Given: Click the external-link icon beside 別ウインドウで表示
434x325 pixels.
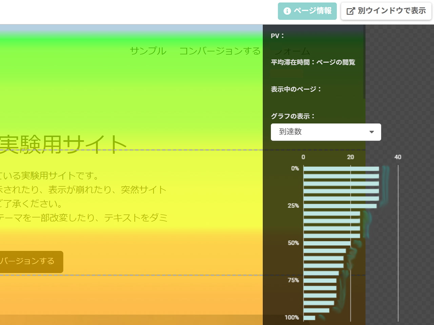Looking at the screenshot, I should pyautogui.click(x=351, y=11).
